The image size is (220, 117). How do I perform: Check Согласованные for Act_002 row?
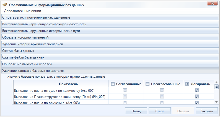point(125,90)
